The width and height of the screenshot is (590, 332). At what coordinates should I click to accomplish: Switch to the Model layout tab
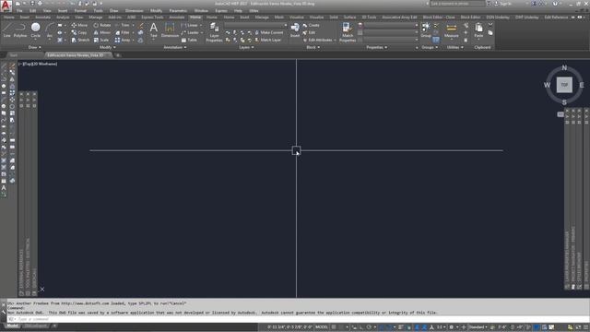point(12,326)
